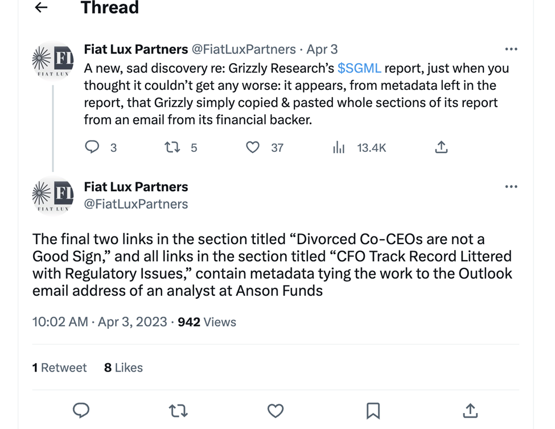The height and width of the screenshot is (429, 555).
Task: Like the main tweet with heart icon
Action: [x=276, y=410]
